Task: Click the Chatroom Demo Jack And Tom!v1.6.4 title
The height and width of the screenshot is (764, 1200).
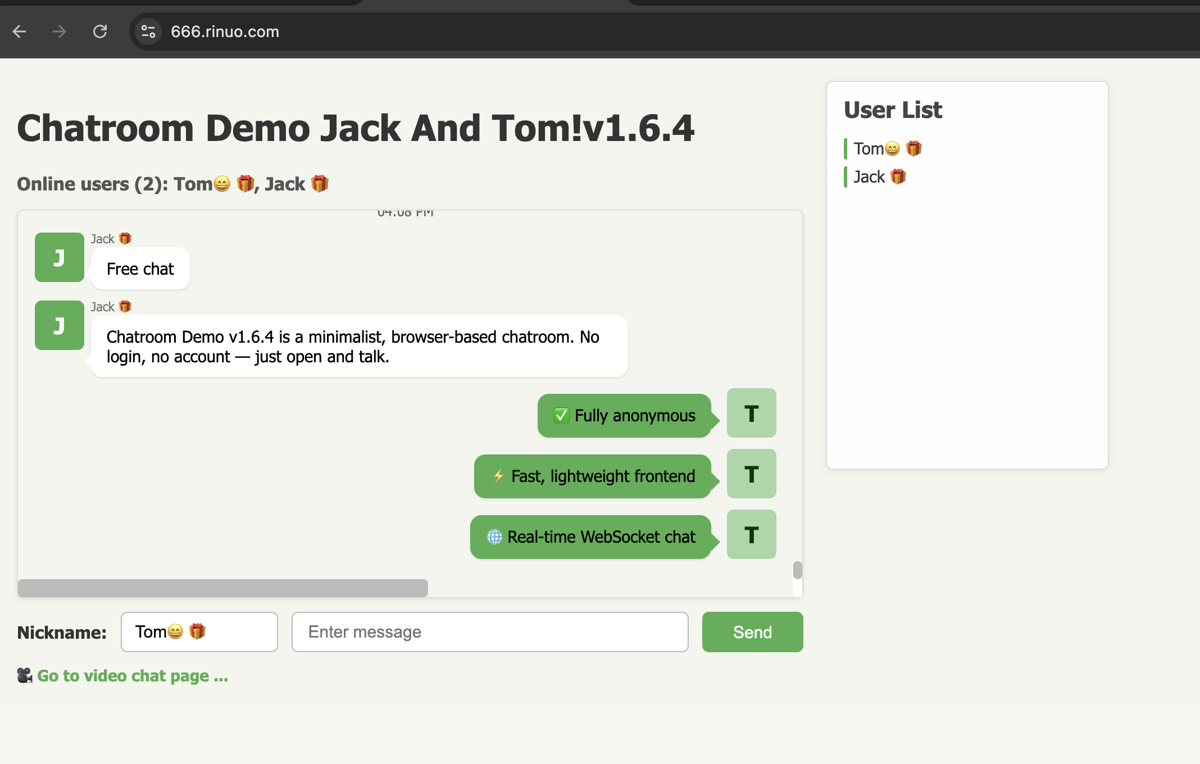Action: click(x=356, y=128)
